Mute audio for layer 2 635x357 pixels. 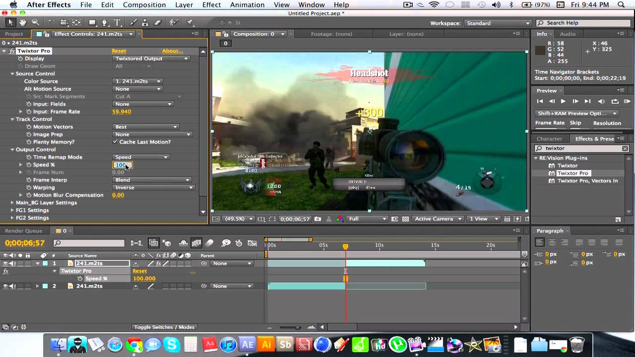pos(12,286)
